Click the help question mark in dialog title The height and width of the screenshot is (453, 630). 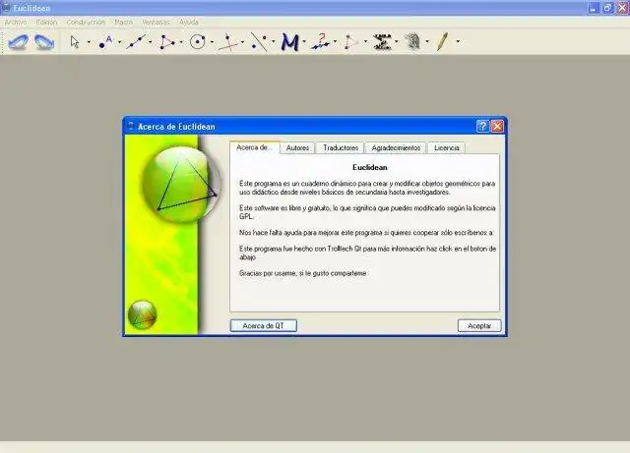coord(482,127)
